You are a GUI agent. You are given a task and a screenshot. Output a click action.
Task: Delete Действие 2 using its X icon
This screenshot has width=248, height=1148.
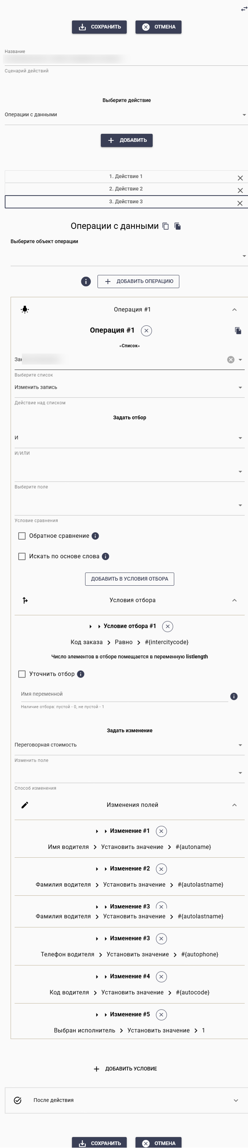[240, 190]
